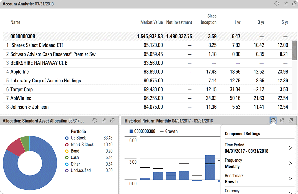
Task: Toggle the Non-US Stock legend marker
Action: (67, 145)
